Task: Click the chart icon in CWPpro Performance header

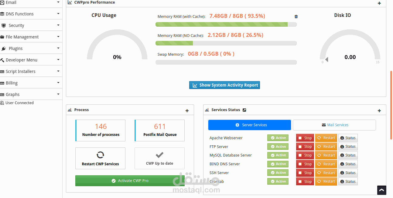Action: (70, 2)
